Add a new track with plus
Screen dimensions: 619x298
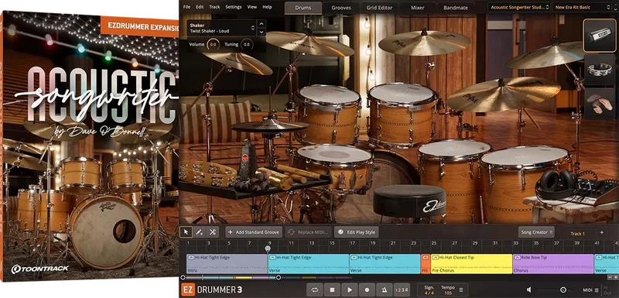(602, 233)
